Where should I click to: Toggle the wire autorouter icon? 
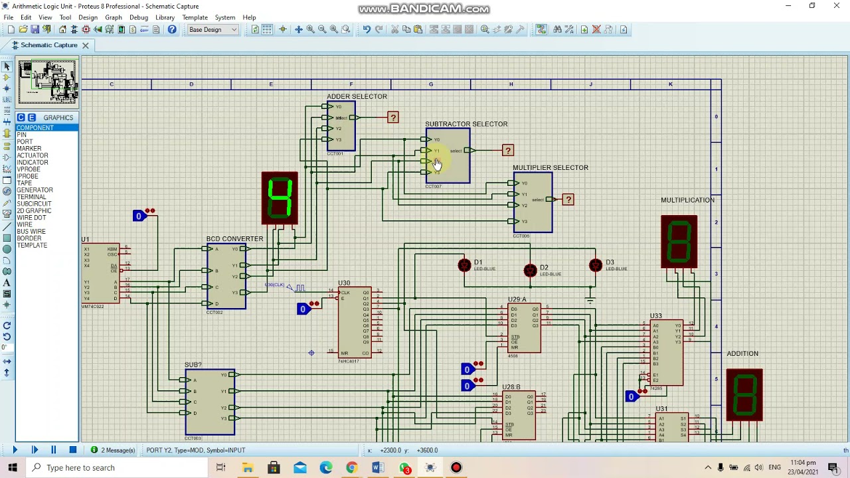click(541, 29)
